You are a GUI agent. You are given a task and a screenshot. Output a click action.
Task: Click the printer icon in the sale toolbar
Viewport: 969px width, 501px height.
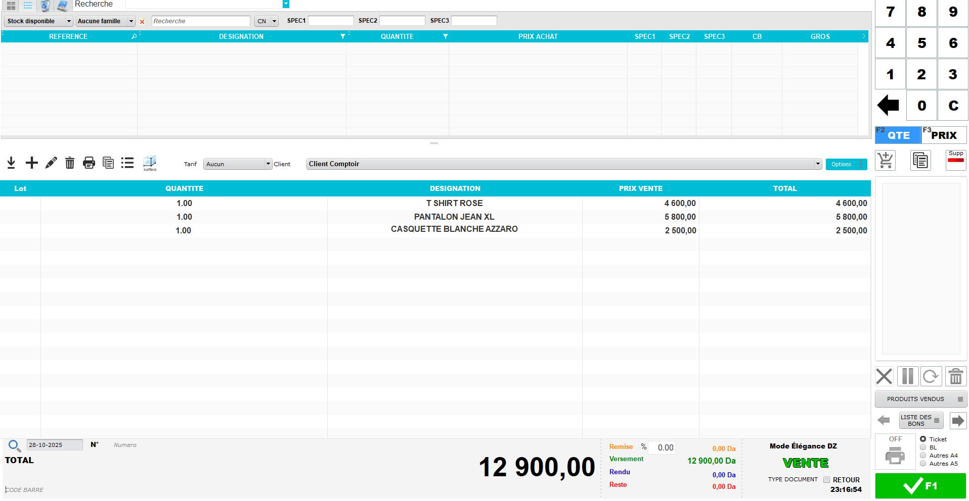click(89, 163)
